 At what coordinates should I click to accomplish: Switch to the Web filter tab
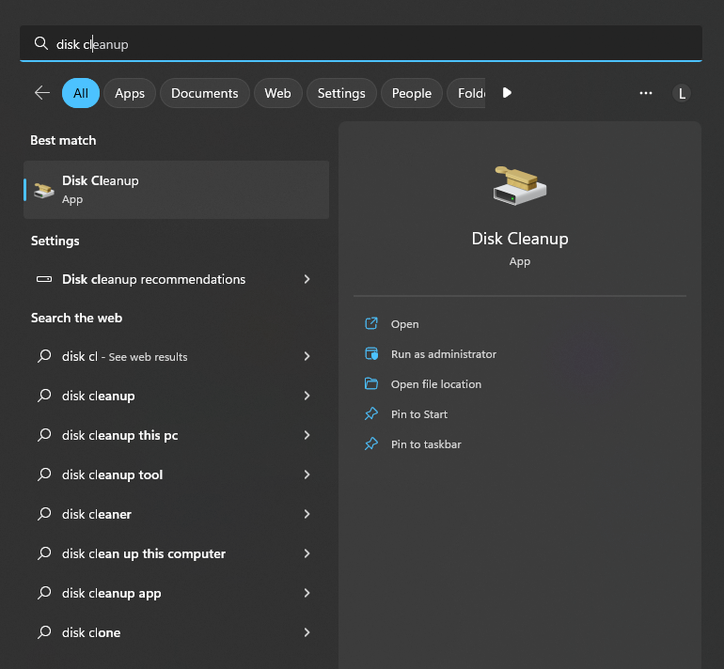pyautogui.click(x=278, y=93)
